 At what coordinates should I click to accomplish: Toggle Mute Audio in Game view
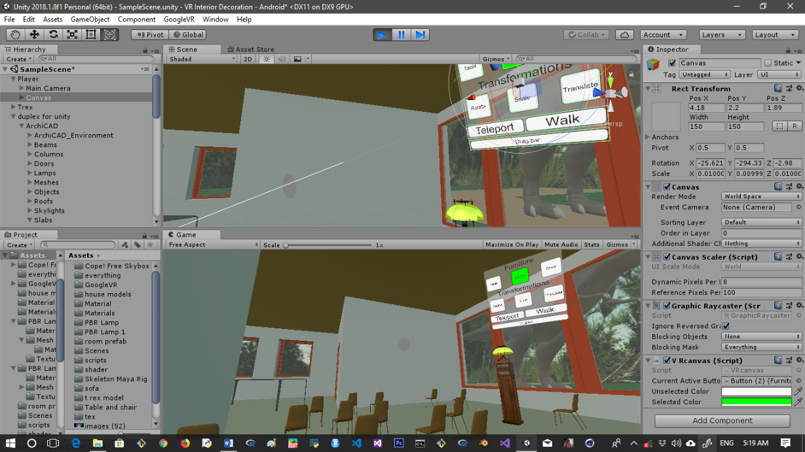click(561, 245)
